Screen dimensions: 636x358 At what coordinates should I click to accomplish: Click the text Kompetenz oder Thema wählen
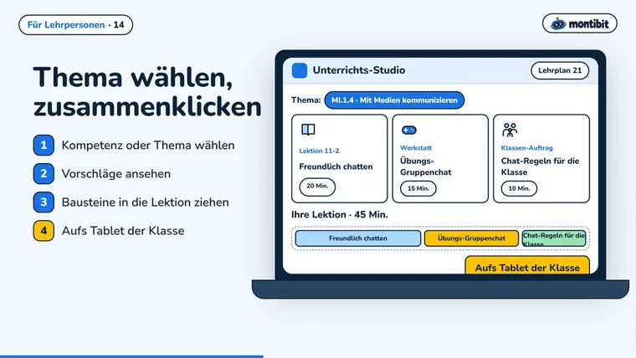[148, 146]
